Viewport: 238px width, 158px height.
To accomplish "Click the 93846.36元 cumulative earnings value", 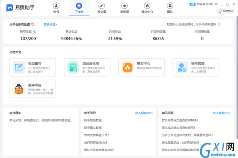I will 71,39.
